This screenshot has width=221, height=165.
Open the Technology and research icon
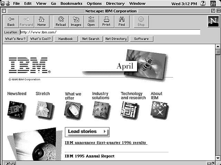(129, 110)
